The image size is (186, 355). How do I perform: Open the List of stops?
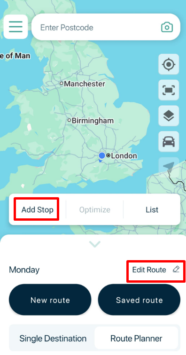pyautogui.click(x=152, y=209)
